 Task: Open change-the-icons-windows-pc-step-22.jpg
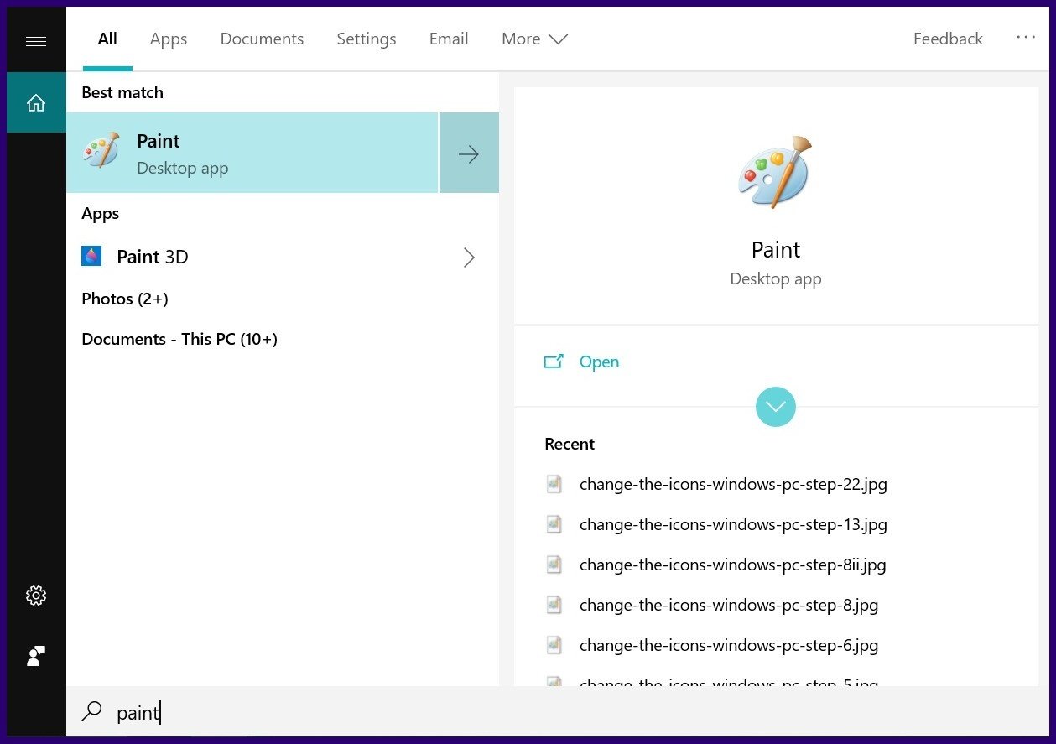[733, 484]
